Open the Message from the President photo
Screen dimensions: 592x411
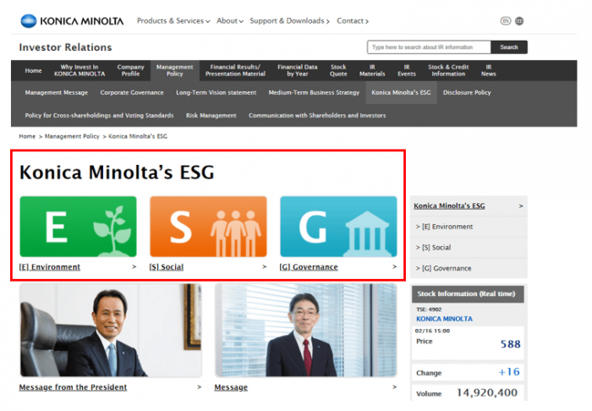pos(111,330)
